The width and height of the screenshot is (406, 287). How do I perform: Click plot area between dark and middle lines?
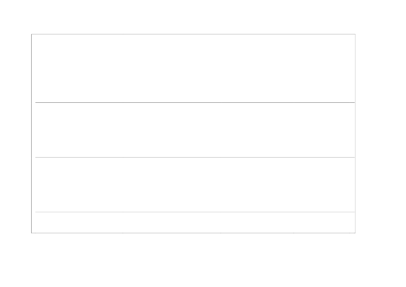(x=195, y=130)
